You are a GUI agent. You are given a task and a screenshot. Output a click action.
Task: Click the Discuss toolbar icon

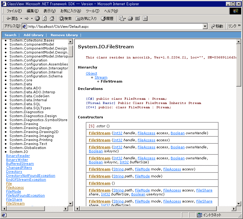(x=145, y=18)
